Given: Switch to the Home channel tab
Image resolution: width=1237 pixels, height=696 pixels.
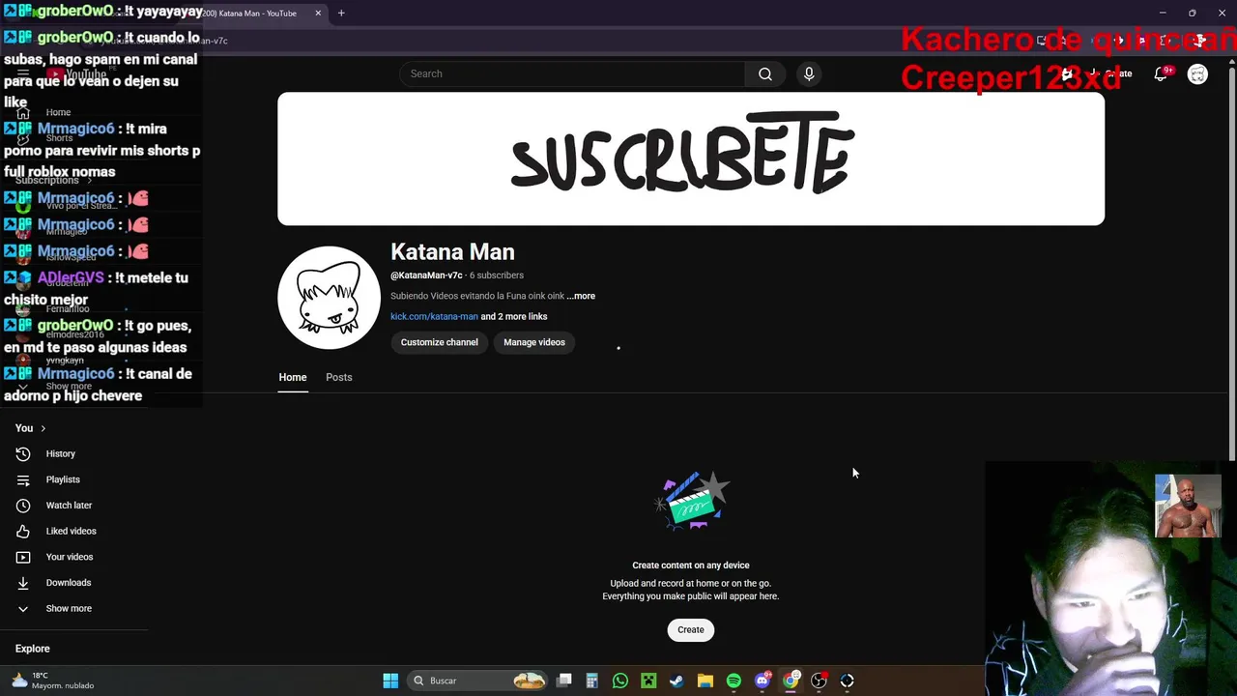Looking at the screenshot, I should tap(293, 377).
